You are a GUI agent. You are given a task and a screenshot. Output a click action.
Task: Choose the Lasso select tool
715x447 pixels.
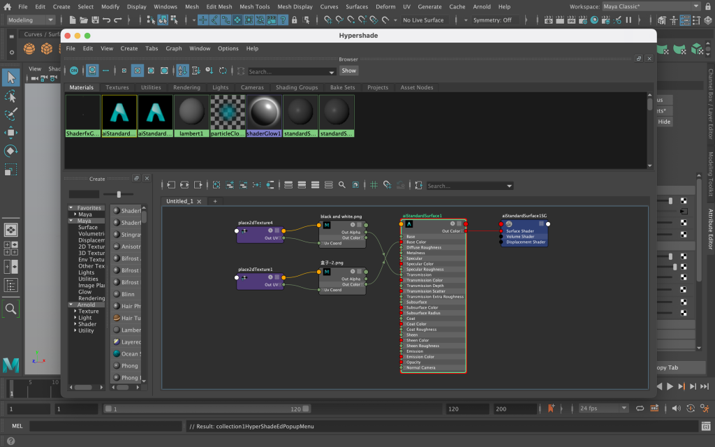10,96
